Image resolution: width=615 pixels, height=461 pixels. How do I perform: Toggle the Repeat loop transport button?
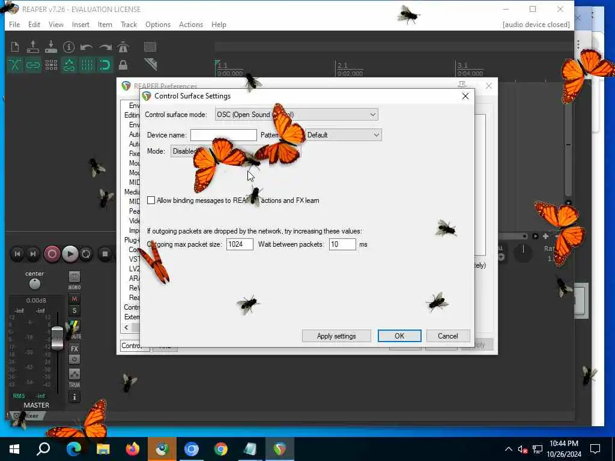[x=86, y=254]
